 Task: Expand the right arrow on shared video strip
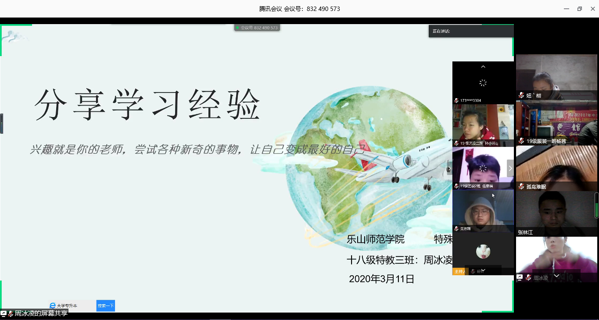click(510, 168)
